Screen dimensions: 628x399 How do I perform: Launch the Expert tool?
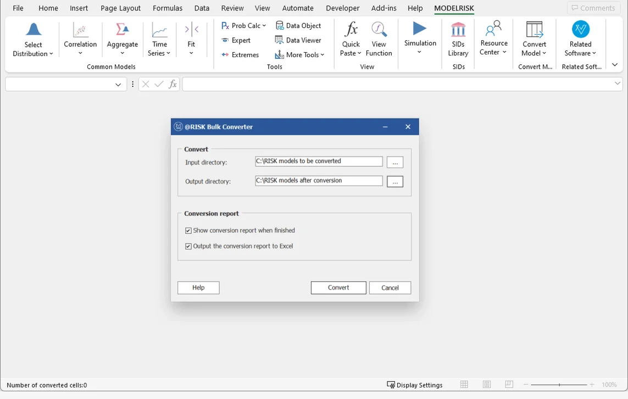pos(236,41)
